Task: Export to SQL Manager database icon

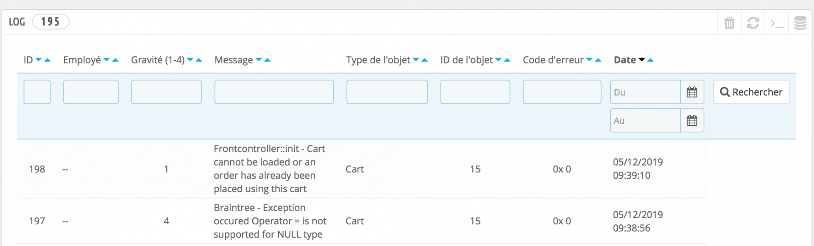Action: (x=800, y=23)
